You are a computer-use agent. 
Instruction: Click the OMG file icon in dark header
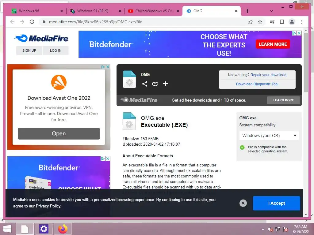tap(129, 79)
